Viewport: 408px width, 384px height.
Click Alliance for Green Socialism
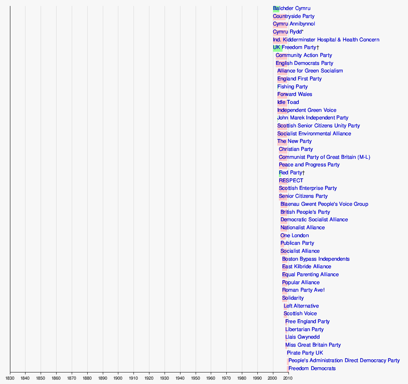tap(310, 71)
